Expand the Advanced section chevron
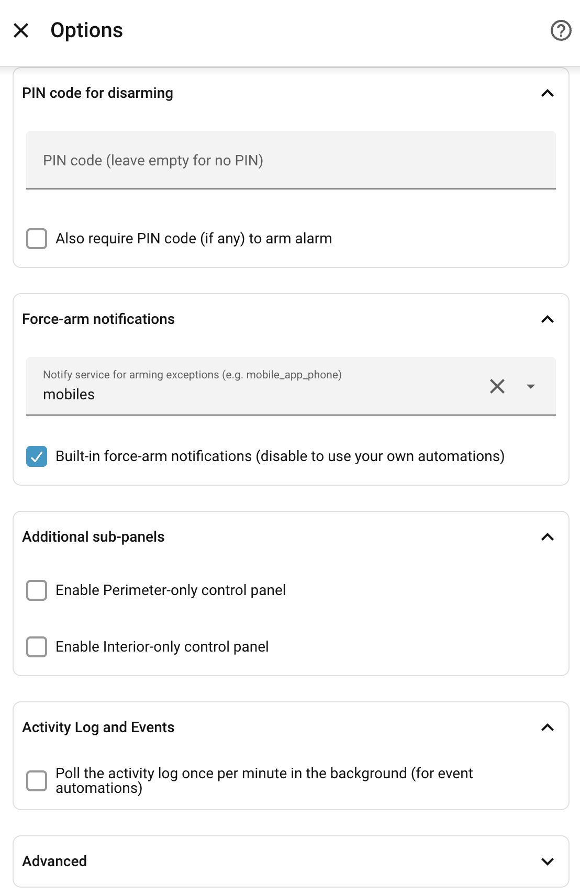This screenshot has width=580, height=896. [548, 861]
